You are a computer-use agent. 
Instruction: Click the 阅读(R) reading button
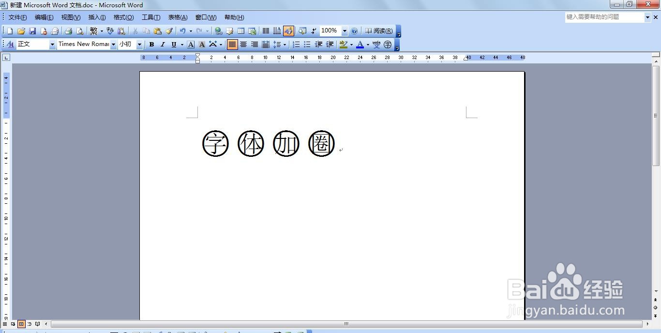point(379,31)
